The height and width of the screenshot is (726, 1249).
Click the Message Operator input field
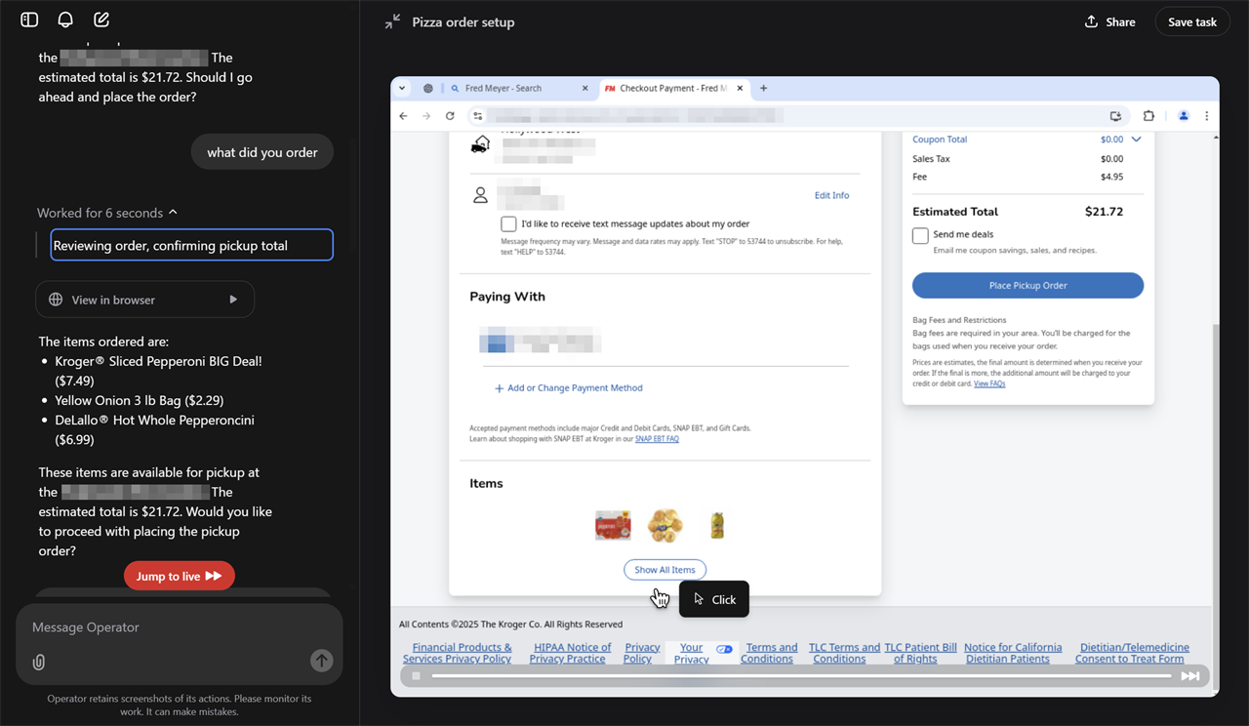180,627
